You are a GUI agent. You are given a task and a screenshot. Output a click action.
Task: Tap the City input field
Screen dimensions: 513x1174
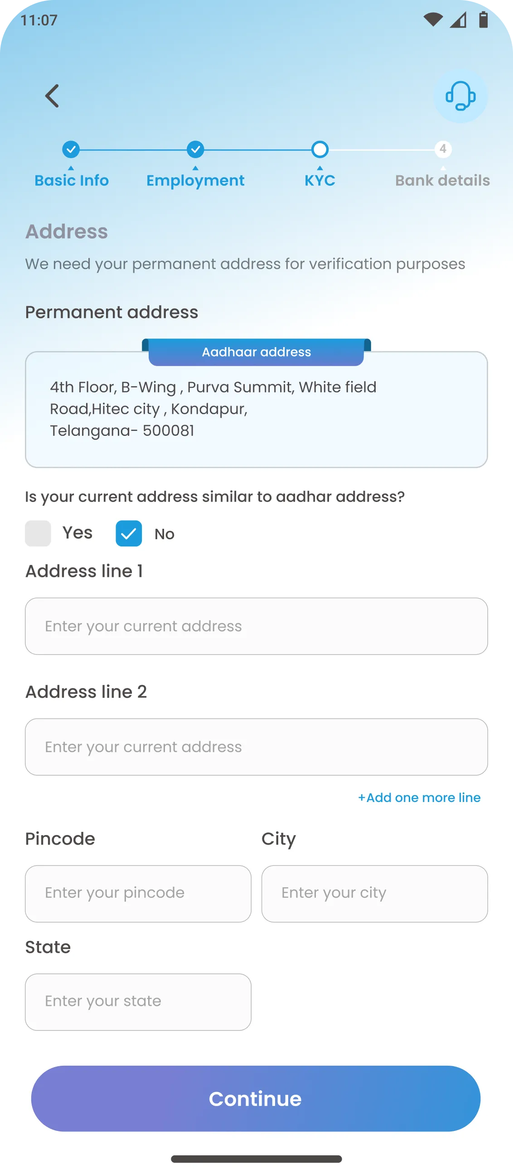[x=374, y=894]
